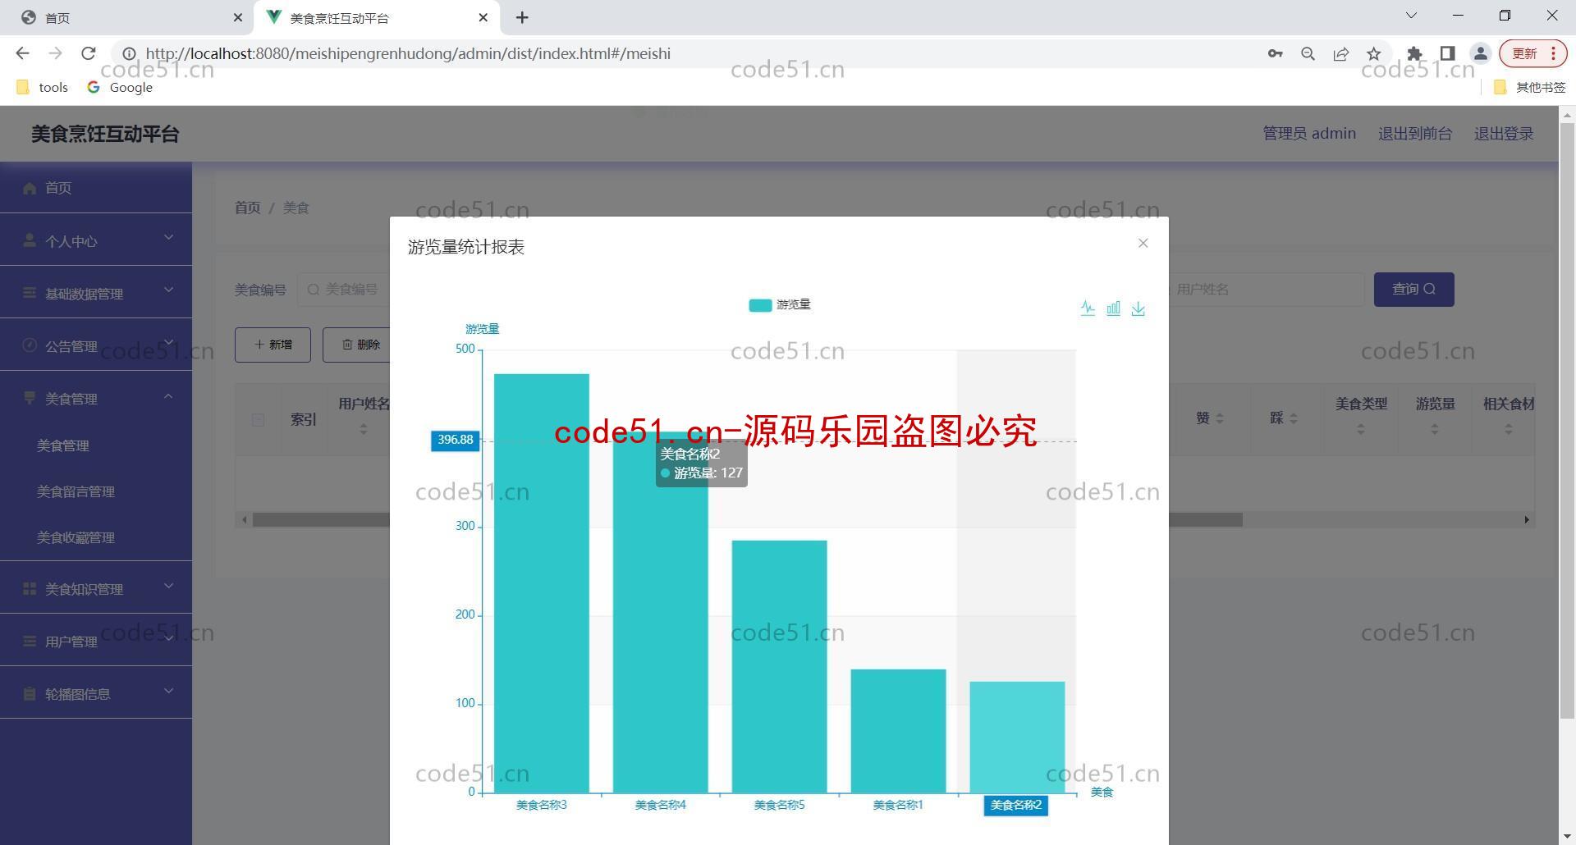This screenshot has height=845, width=1576.
Task: Go back in browser
Action: click(x=22, y=53)
